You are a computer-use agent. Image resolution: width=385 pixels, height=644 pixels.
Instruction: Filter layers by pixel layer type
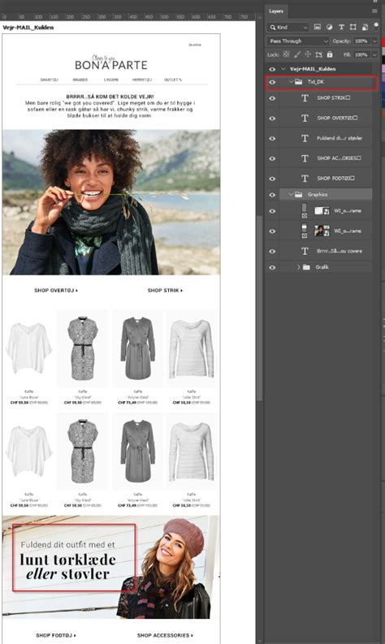(318, 27)
